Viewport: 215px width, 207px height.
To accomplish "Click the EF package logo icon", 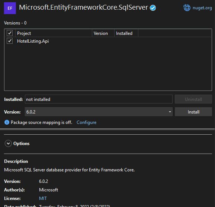I will [x=10, y=8].
